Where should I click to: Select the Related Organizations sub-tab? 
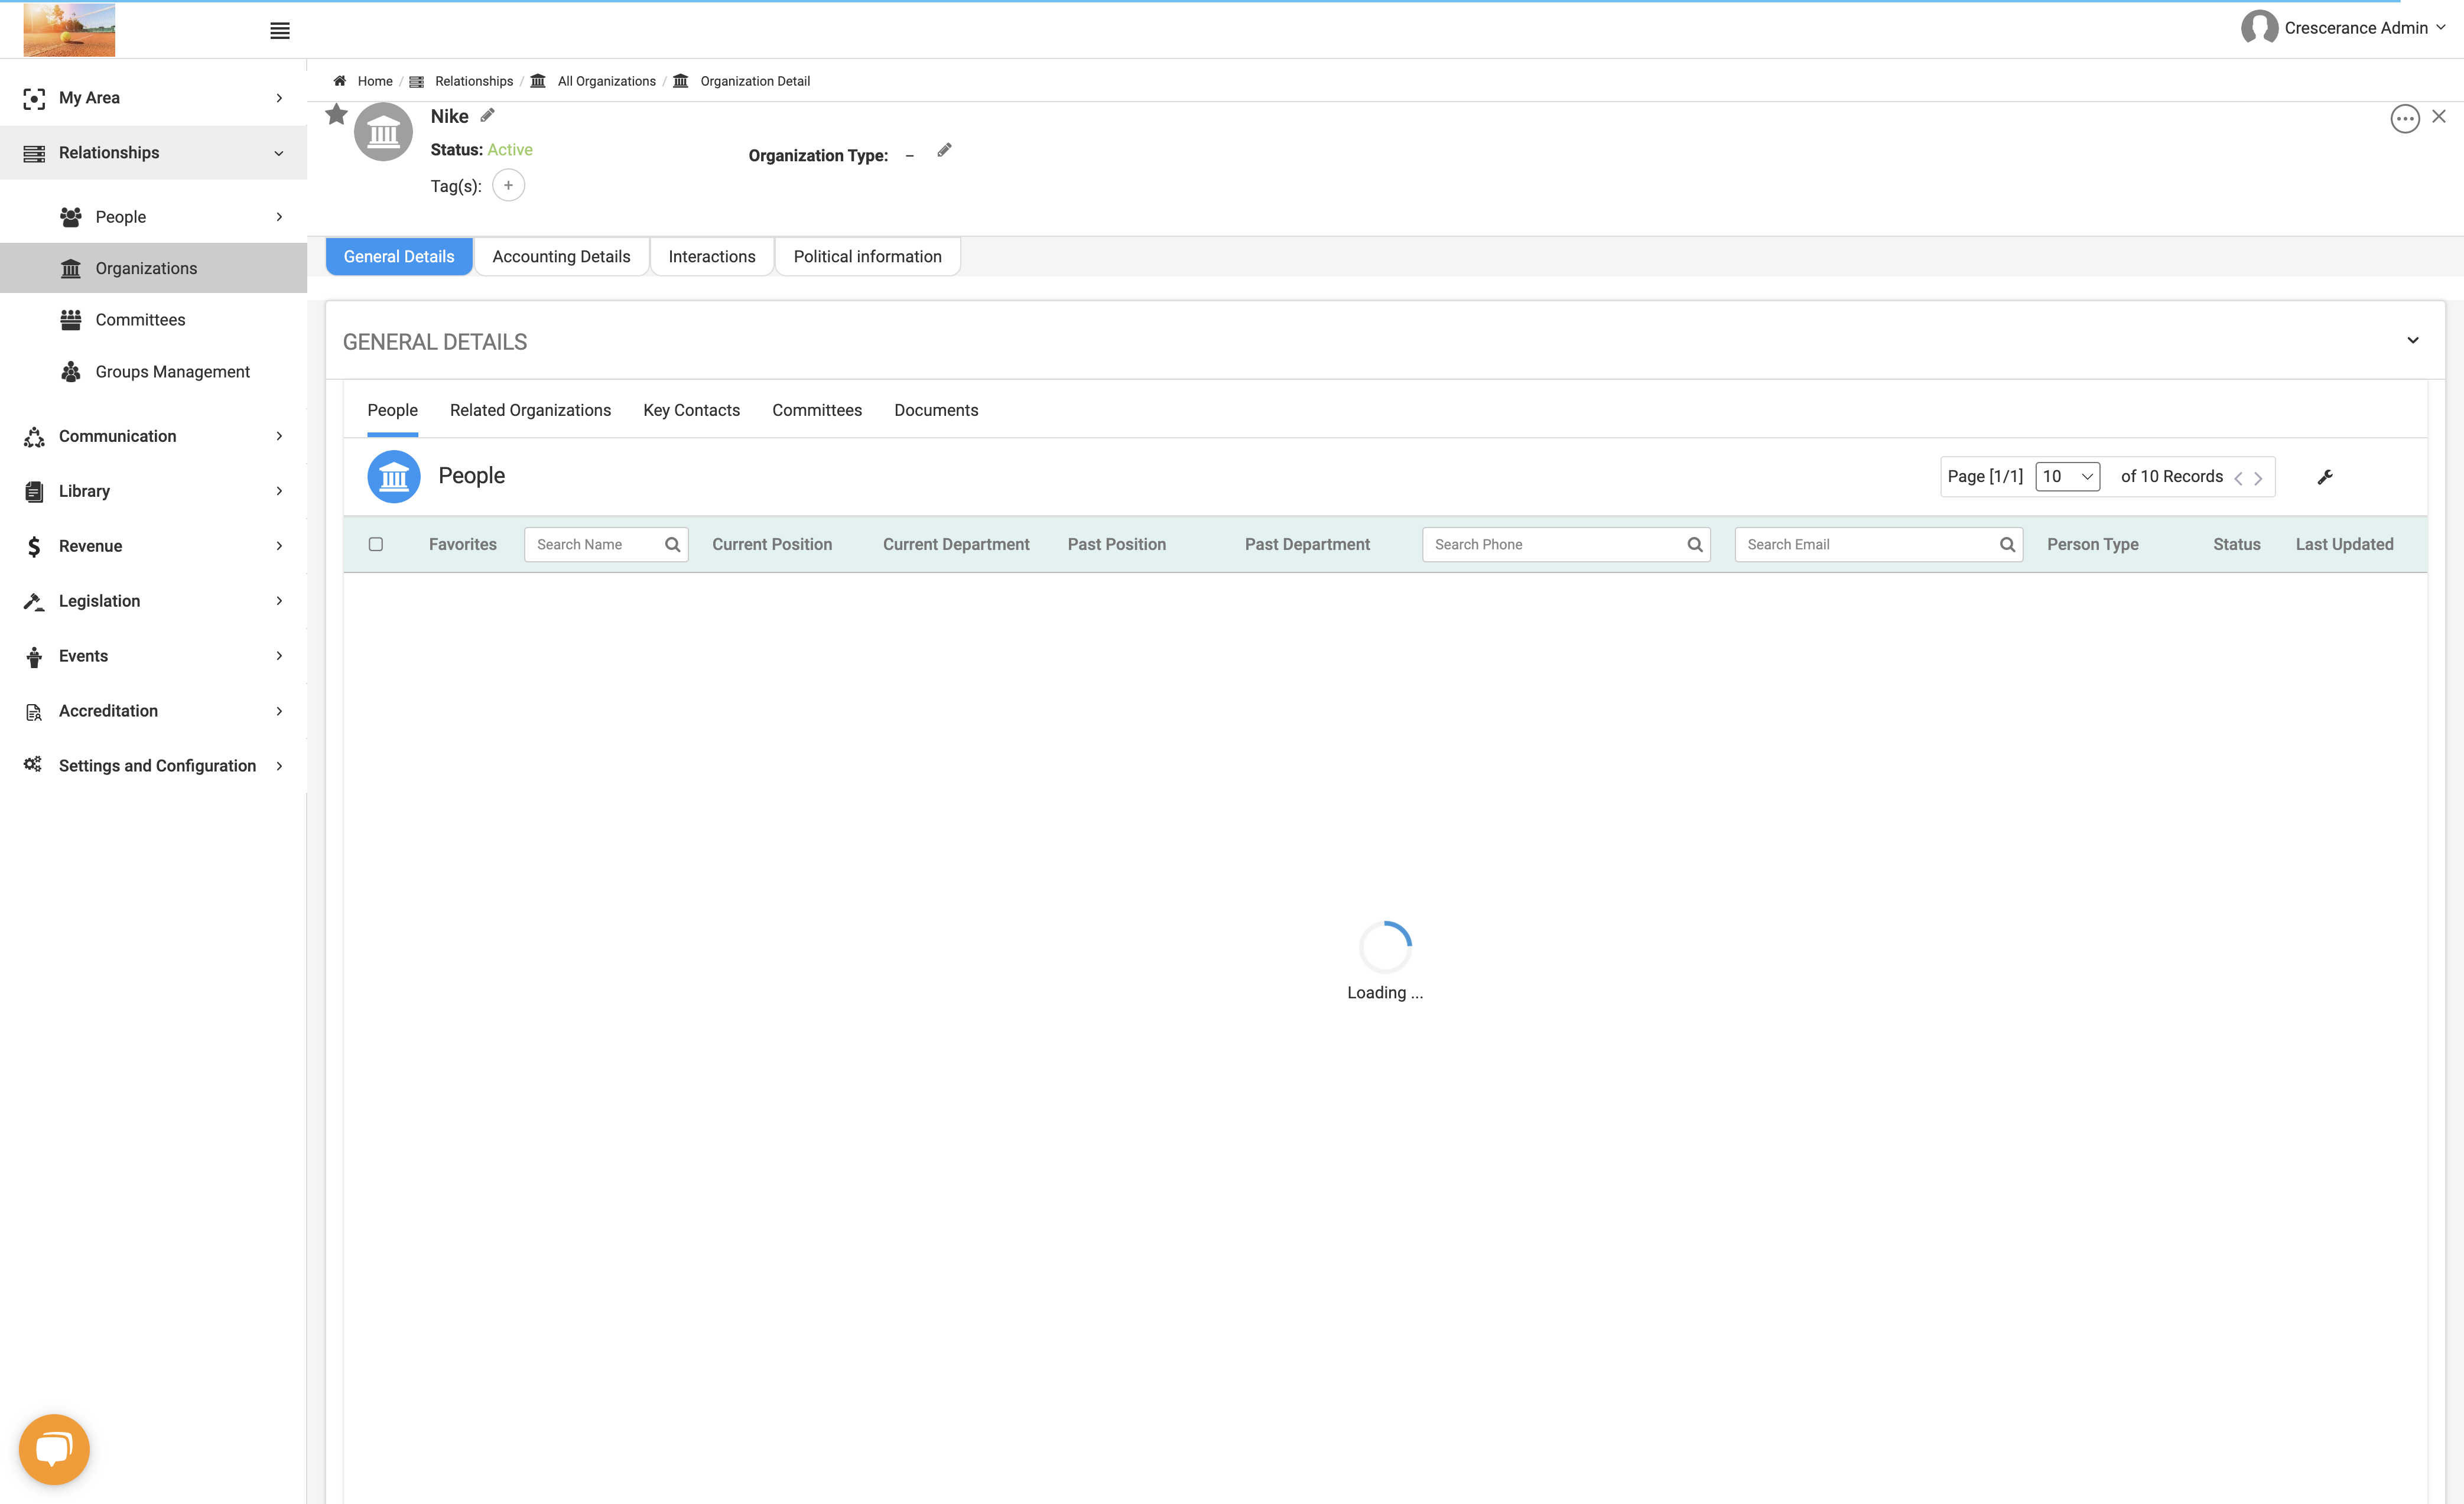[x=530, y=410]
